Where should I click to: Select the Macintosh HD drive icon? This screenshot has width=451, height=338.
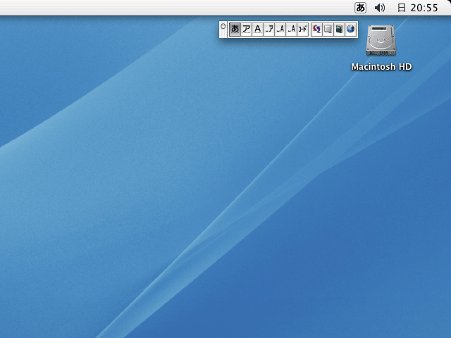click(381, 42)
